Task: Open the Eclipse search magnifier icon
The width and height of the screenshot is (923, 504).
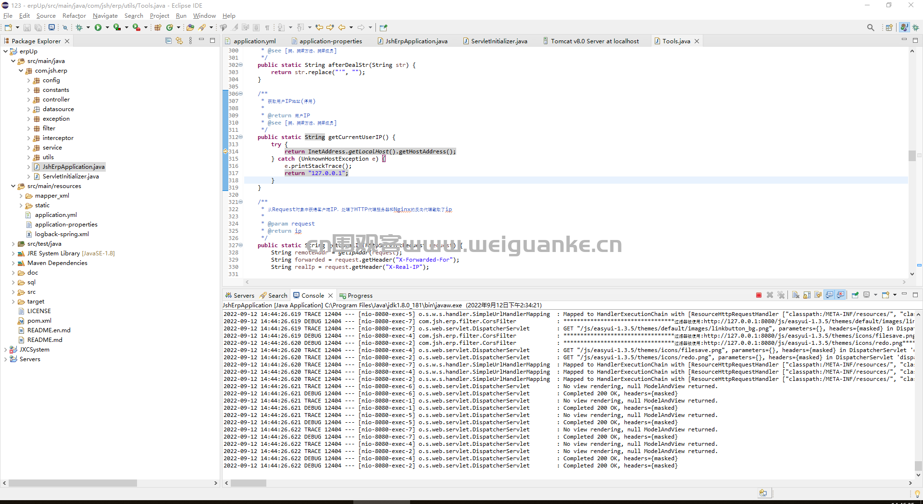Action: (871, 27)
